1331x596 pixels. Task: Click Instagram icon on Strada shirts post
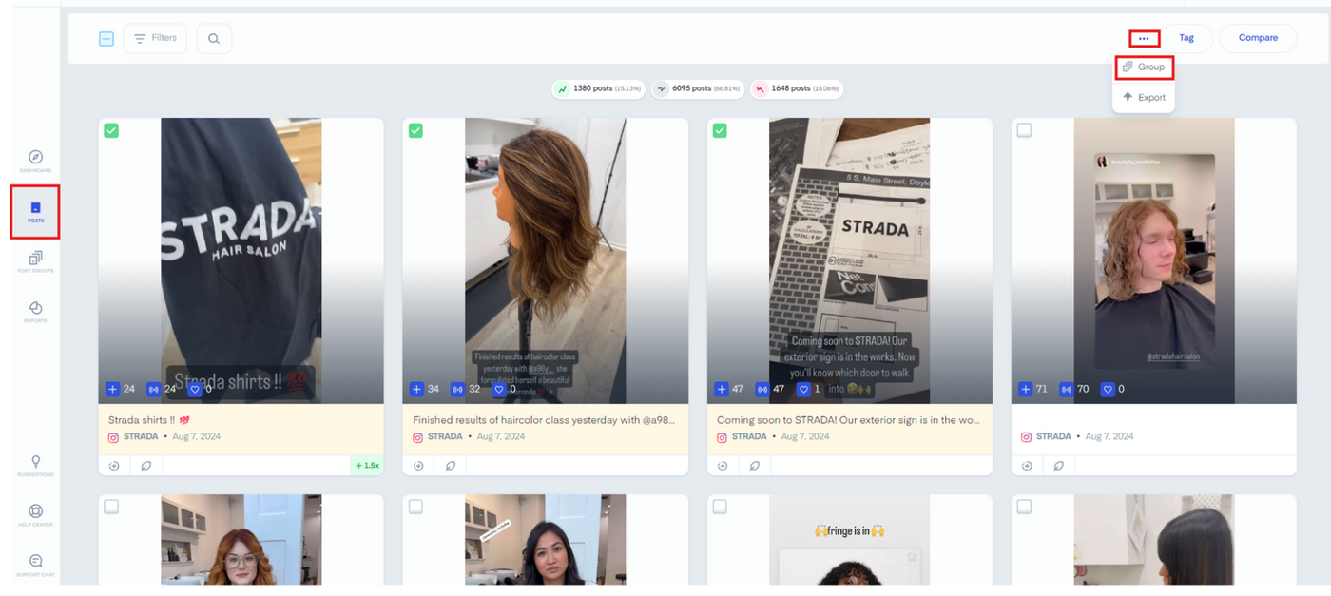(x=113, y=437)
